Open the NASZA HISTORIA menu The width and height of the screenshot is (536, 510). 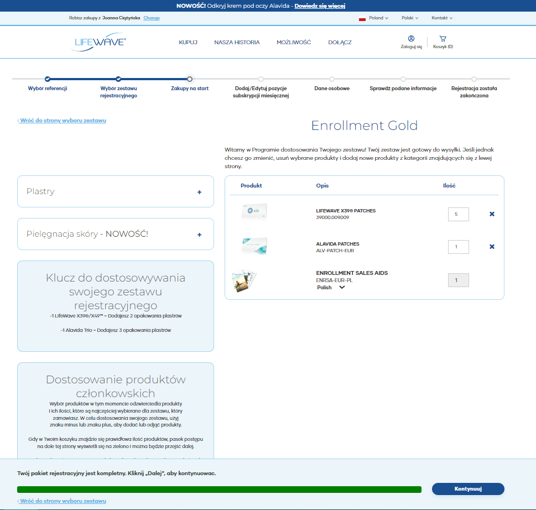point(237,43)
